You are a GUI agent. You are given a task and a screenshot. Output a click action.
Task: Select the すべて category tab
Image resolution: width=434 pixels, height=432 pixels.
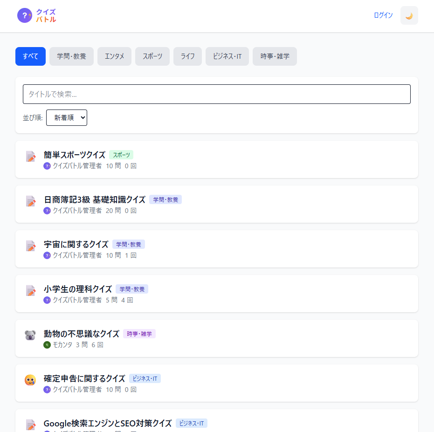point(30,56)
